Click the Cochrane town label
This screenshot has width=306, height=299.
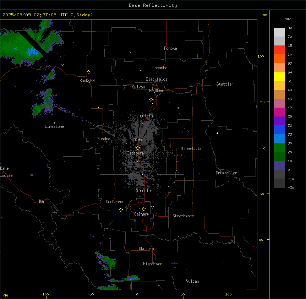click(114, 202)
